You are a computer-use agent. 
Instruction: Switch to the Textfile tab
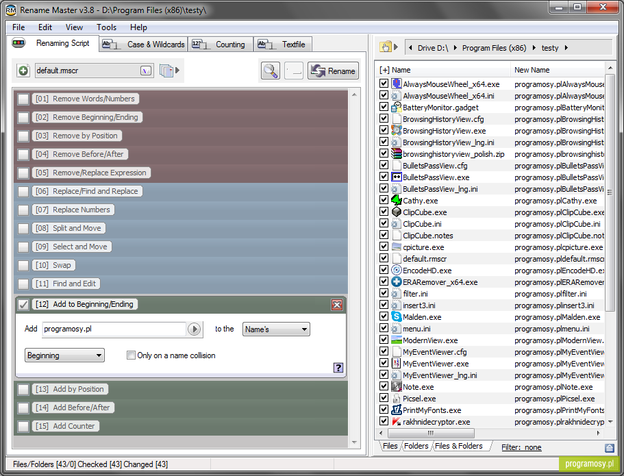pos(283,45)
